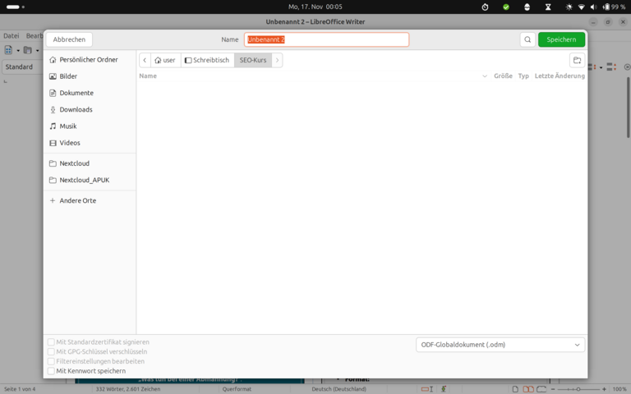Viewport: 631px width, 394px height.
Task: Go to Schreibtisch in the path bar
Action: 207,60
